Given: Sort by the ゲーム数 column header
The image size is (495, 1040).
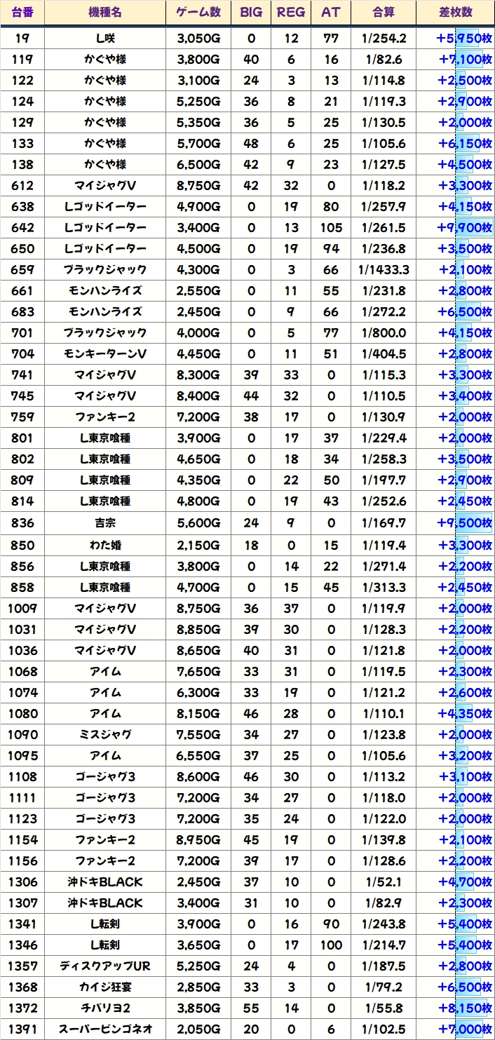Looking at the screenshot, I should tap(198, 13).
